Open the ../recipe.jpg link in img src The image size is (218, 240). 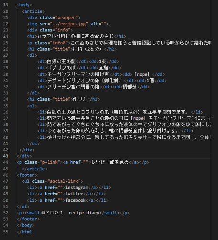tap(69, 24)
